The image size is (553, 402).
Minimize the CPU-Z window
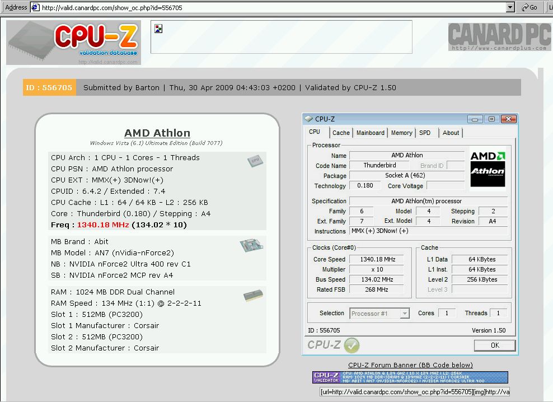click(475, 119)
